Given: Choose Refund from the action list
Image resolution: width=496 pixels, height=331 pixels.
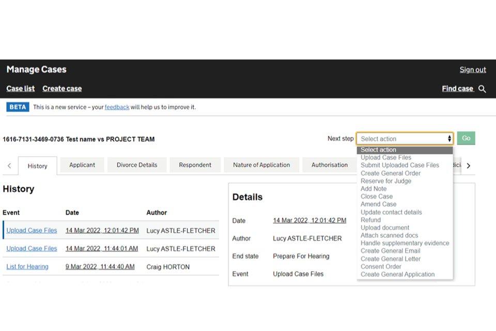Looking at the screenshot, I should (370, 220).
